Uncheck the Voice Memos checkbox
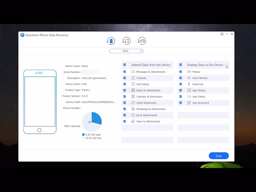Image resolution: width=256 pixels, height=192 pixels. coord(180,78)
